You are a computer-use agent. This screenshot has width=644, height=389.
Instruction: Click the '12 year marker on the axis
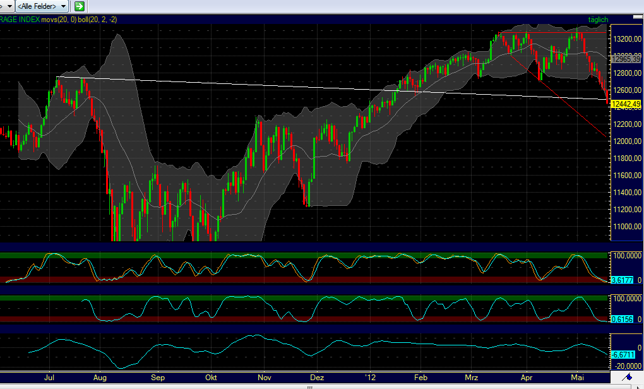point(371,378)
